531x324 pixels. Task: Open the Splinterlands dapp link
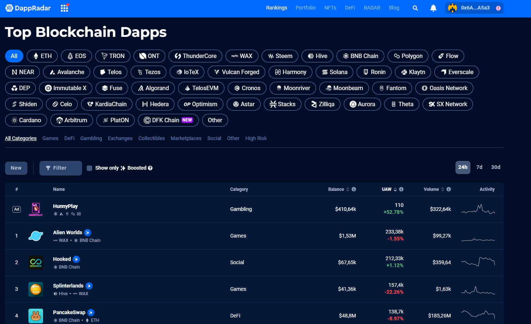(68, 286)
